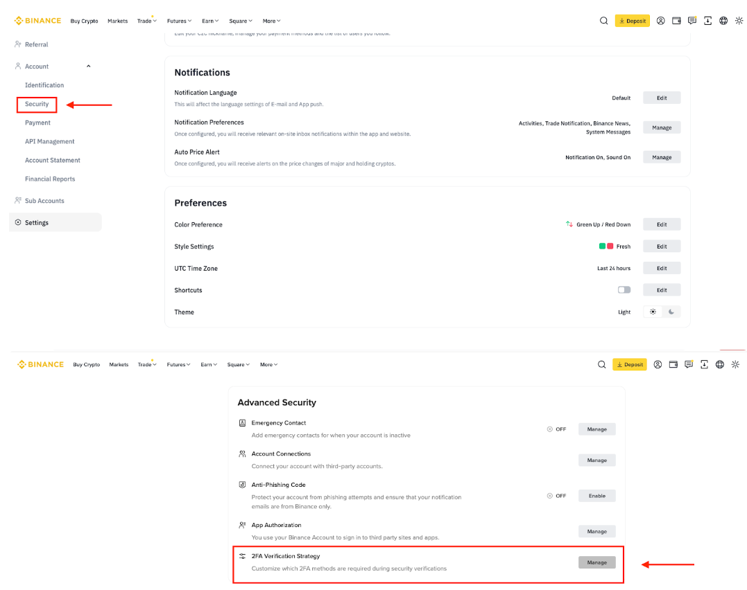Screen dimensions: 747x590
Task: Click the Sub Accounts people icon
Action: pos(18,201)
